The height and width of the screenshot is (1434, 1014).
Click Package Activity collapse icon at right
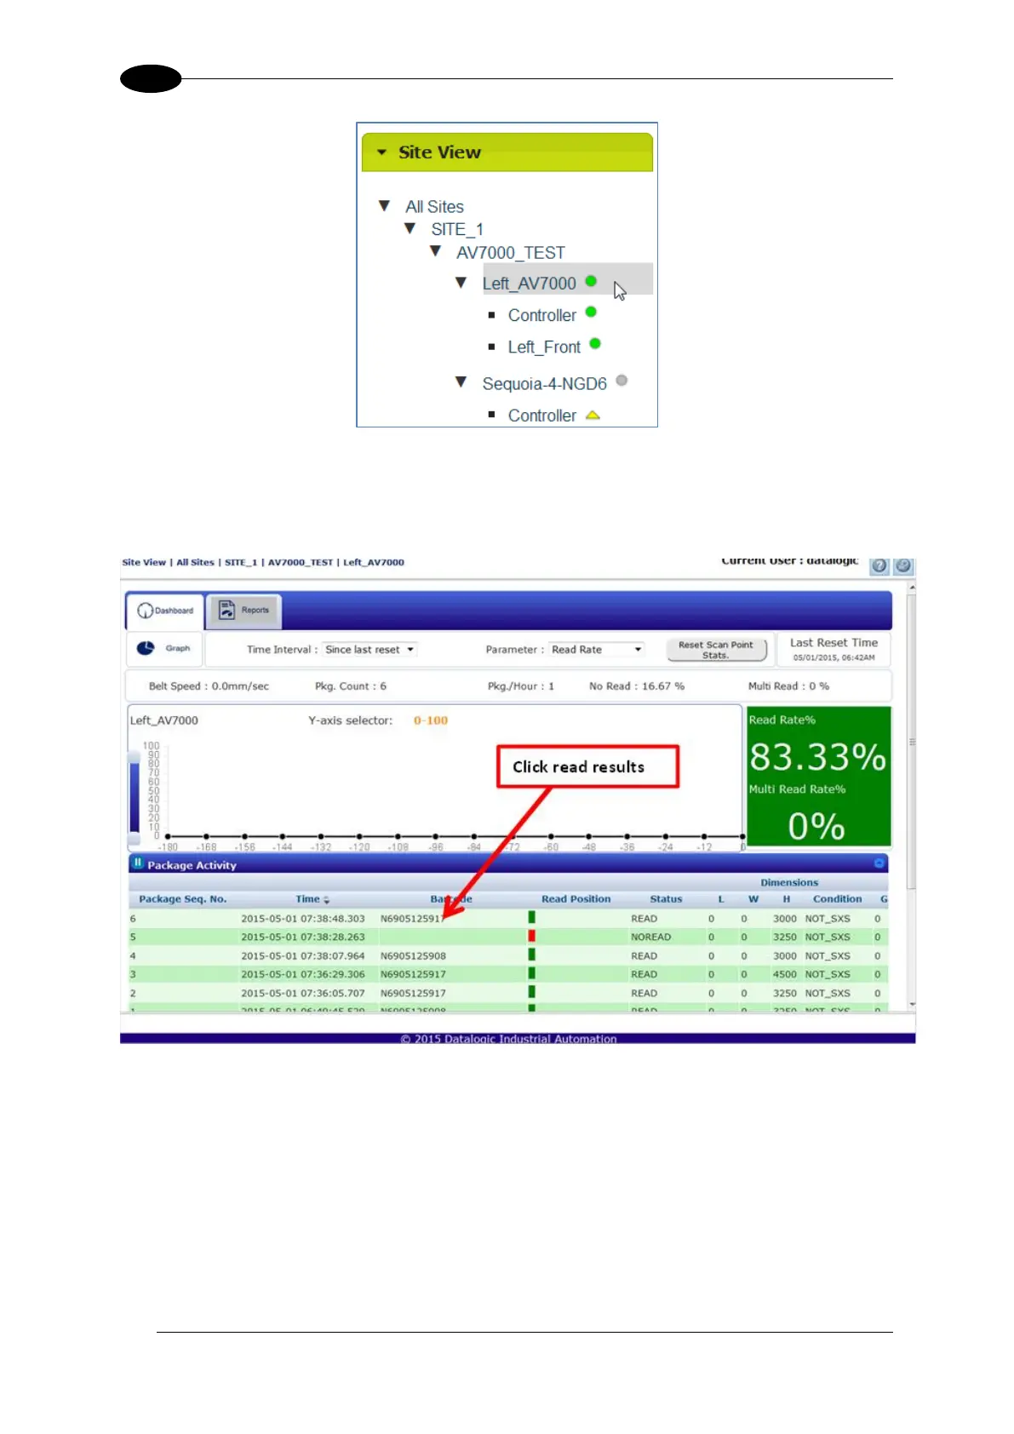point(879,863)
